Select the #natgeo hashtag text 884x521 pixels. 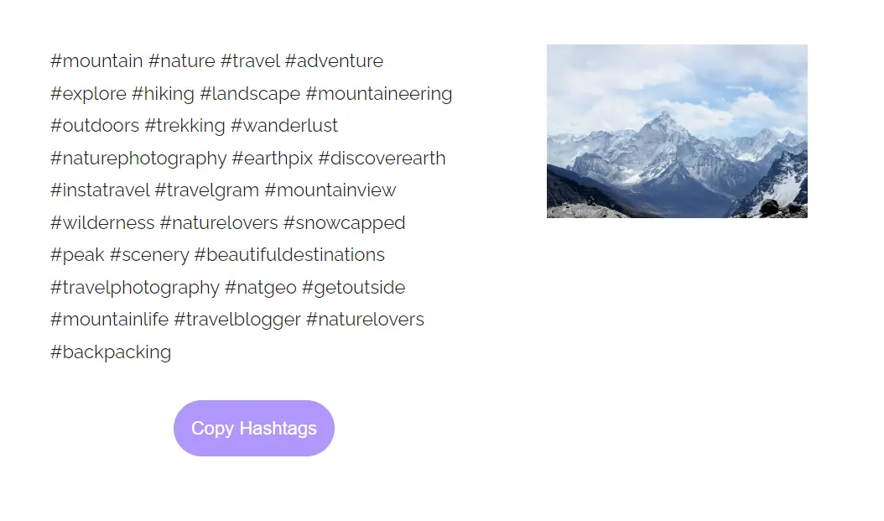coord(260,287)
